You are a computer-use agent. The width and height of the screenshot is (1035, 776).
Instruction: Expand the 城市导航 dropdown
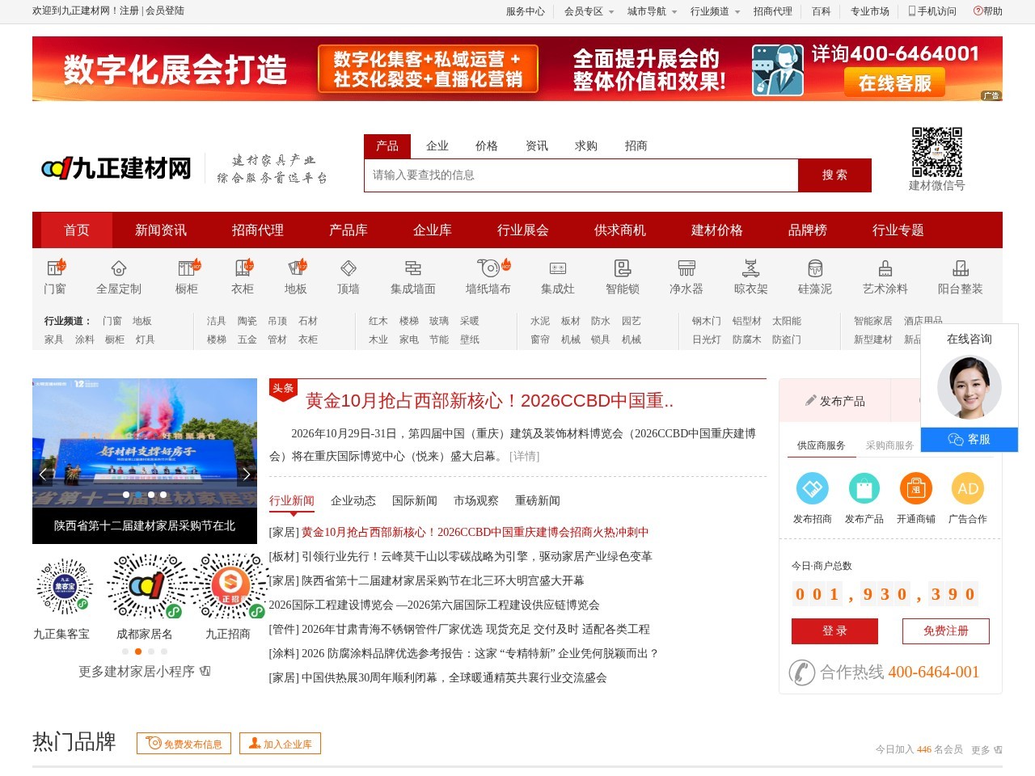point(652,11)
